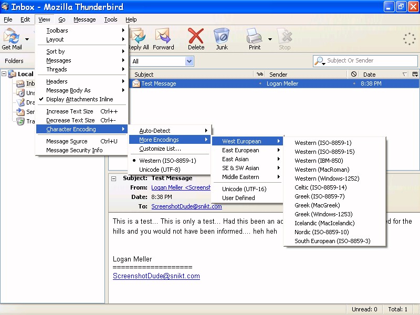Click the activity throbber icon

coord(409,39)
